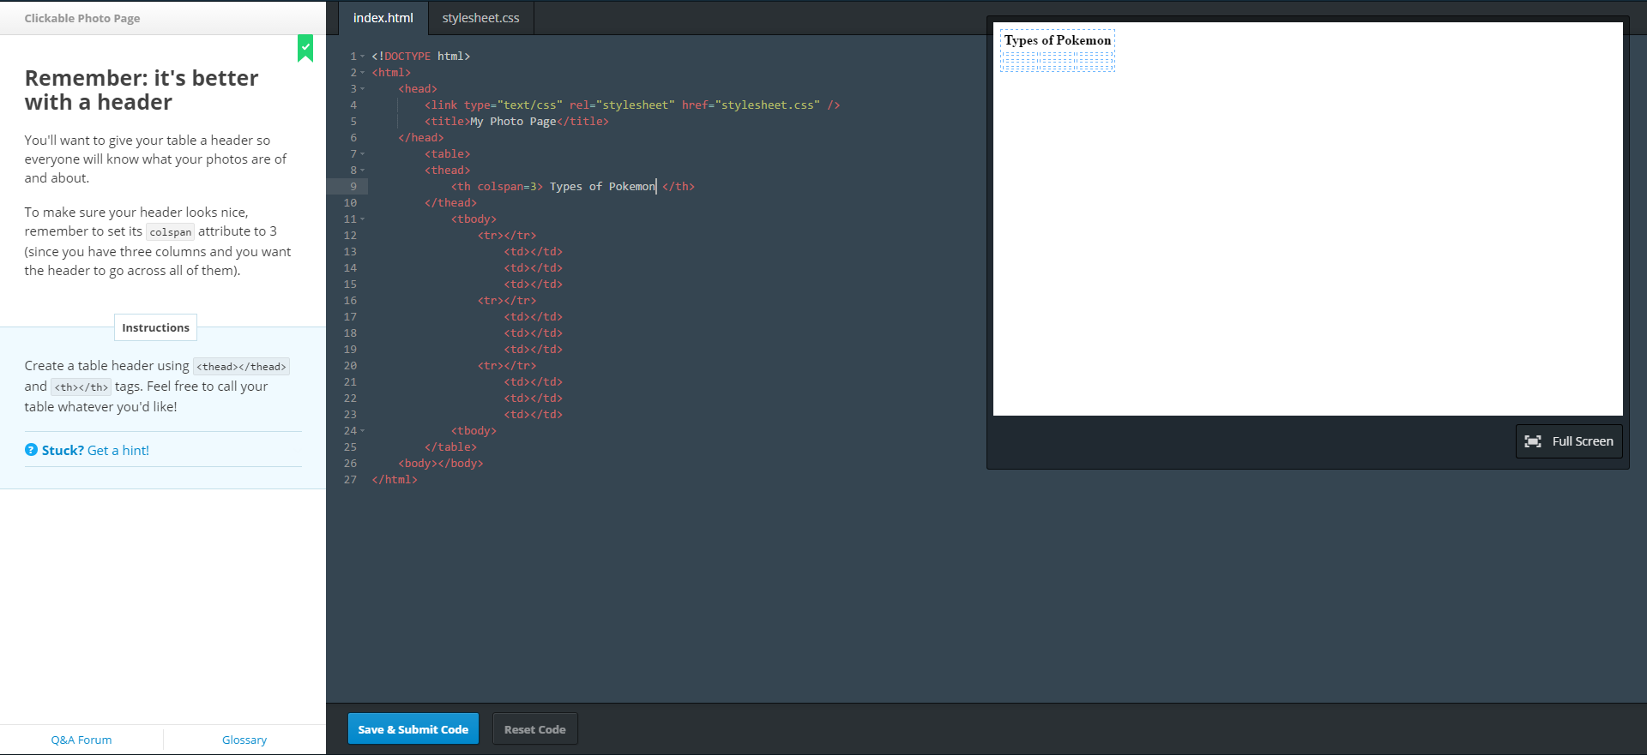Screen dimensions: 1647x755
Task: Open the Glossary link
Action: [244, 740]
